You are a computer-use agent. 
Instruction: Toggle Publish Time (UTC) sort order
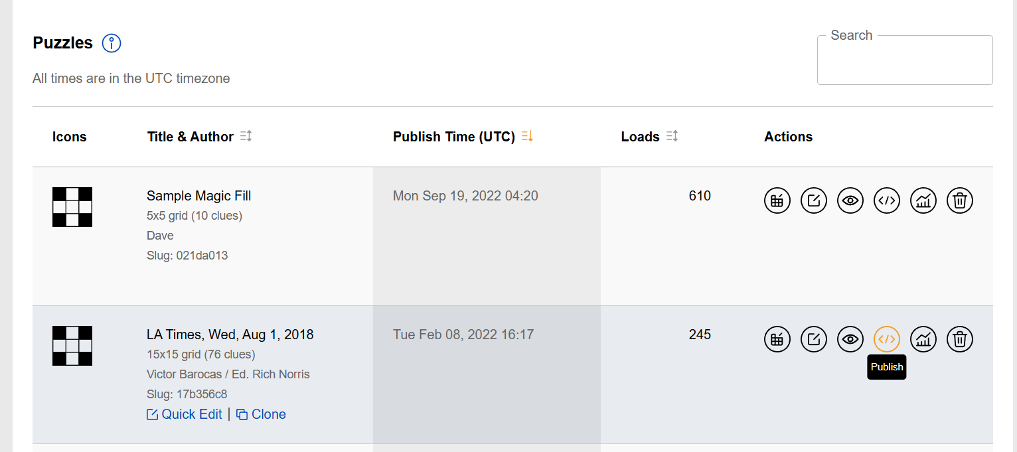coord(528,136)
